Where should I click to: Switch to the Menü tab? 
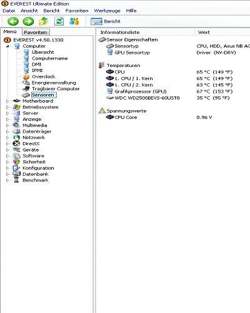tap(10, 32)
